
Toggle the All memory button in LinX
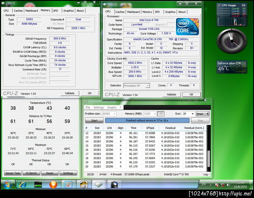click(x=161, y=114)
